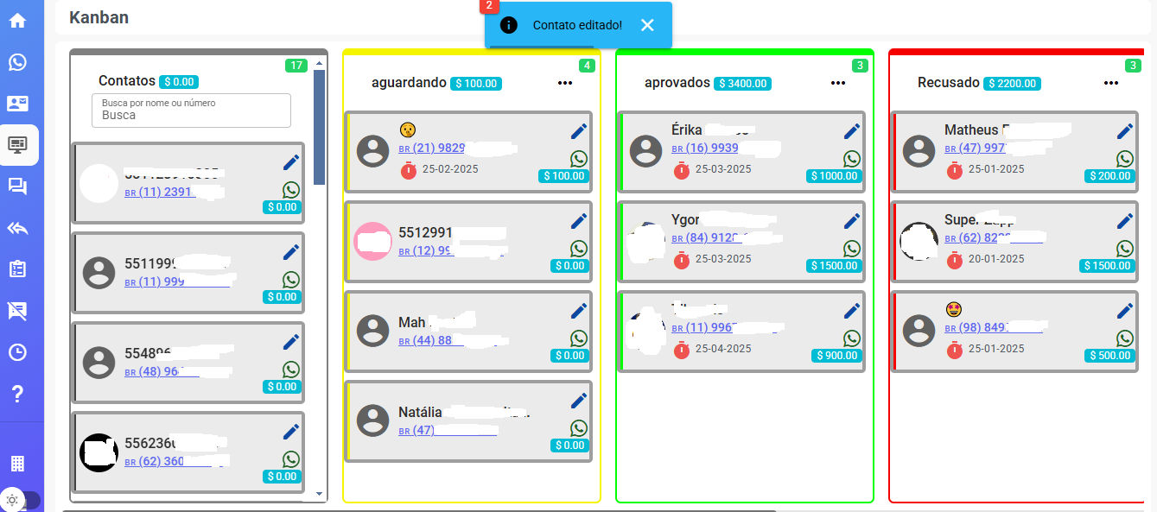Select the Kanban board sidebar item
This screenshot has height=512, width=1157.
pos(17,145)
